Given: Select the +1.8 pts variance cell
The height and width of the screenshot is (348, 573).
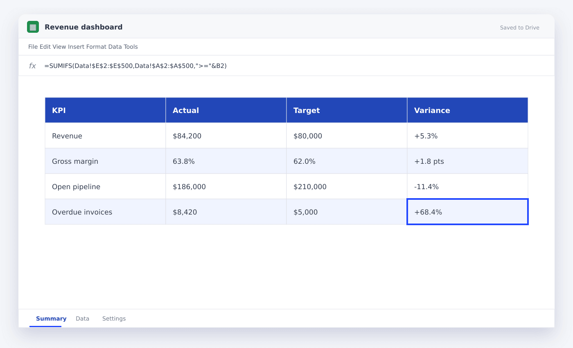Looking at the screenshot, I should (467, 161).
